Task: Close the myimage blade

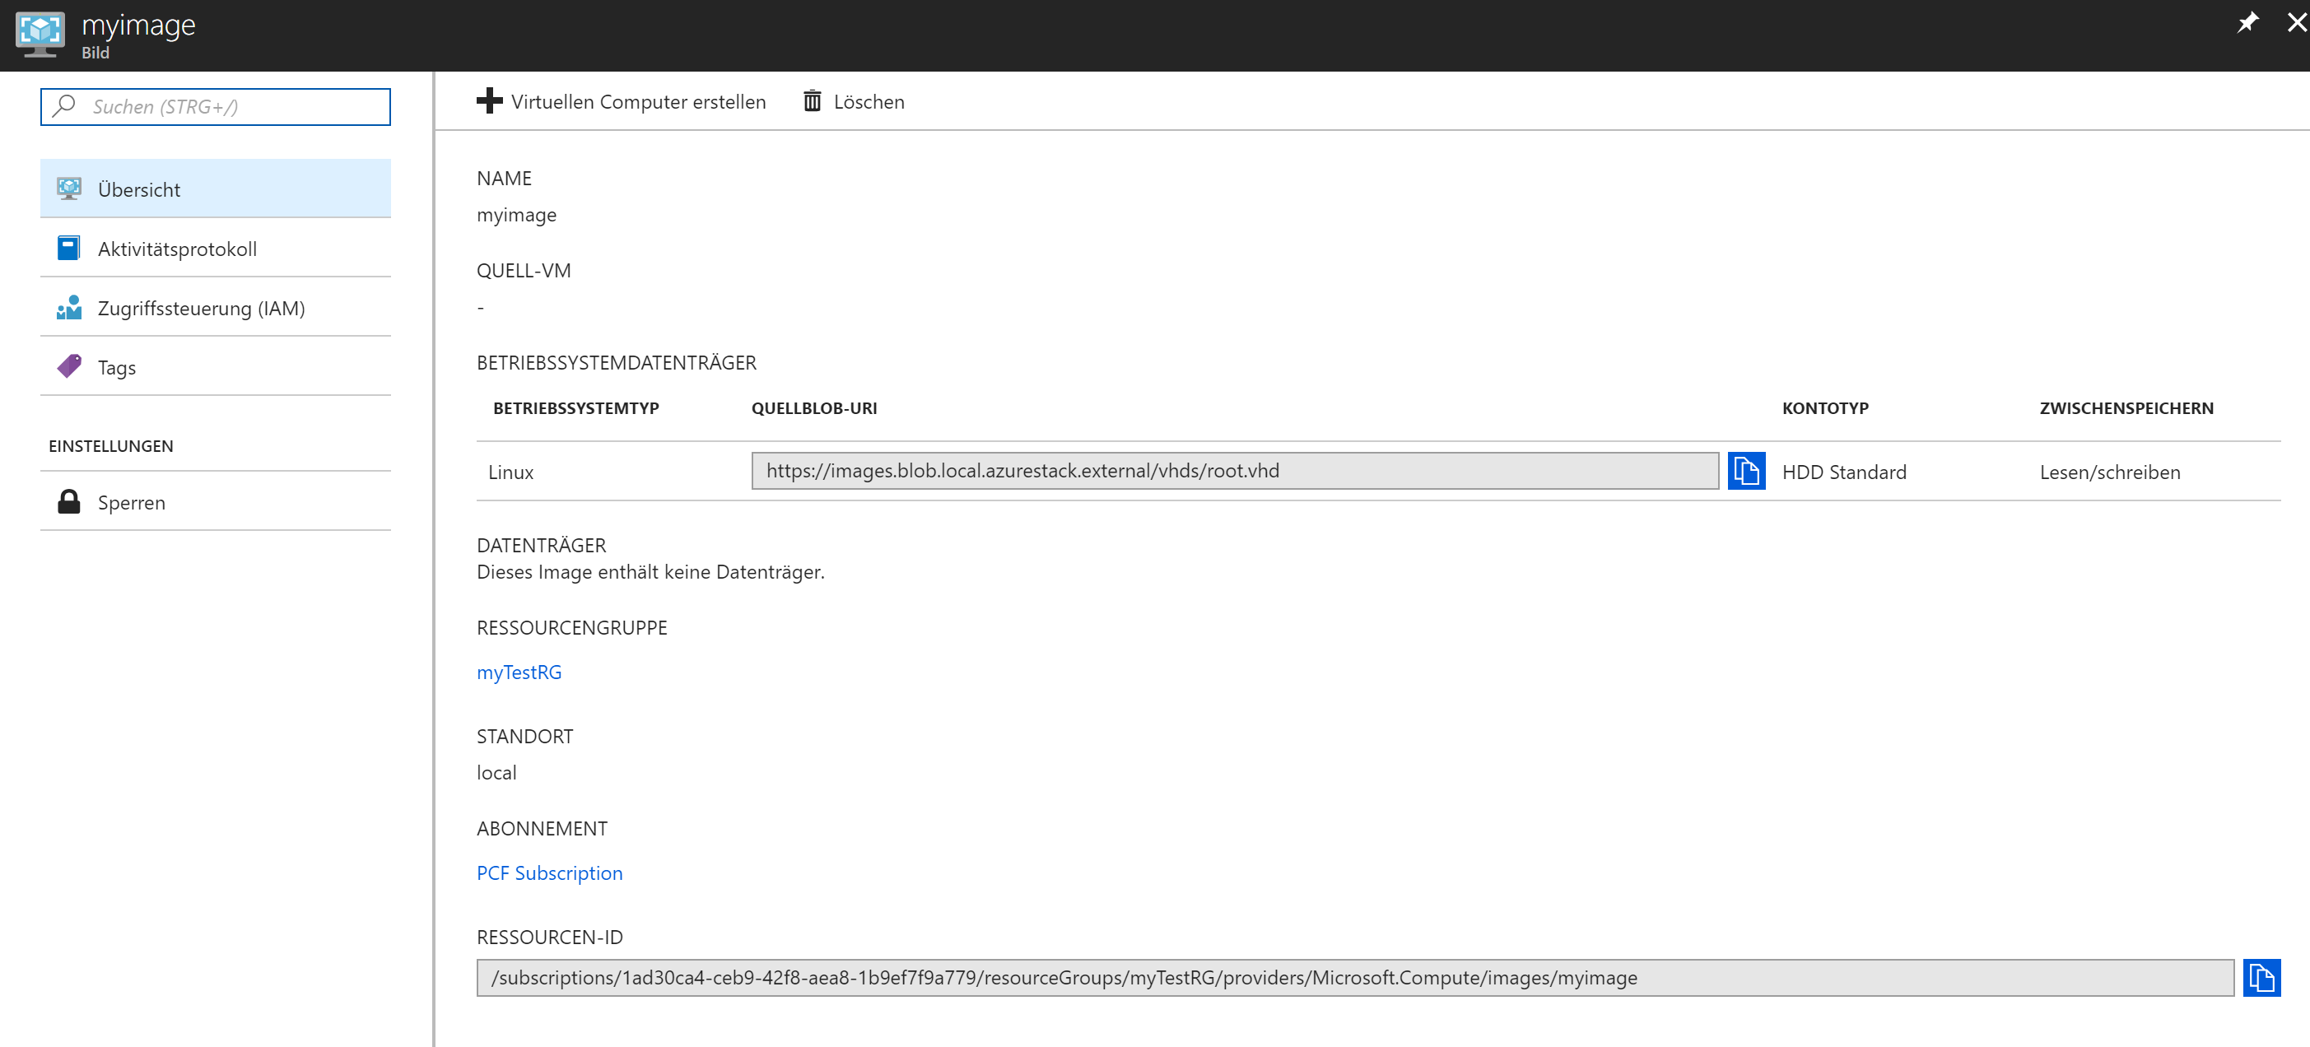Action: (x=2296, y=22)
